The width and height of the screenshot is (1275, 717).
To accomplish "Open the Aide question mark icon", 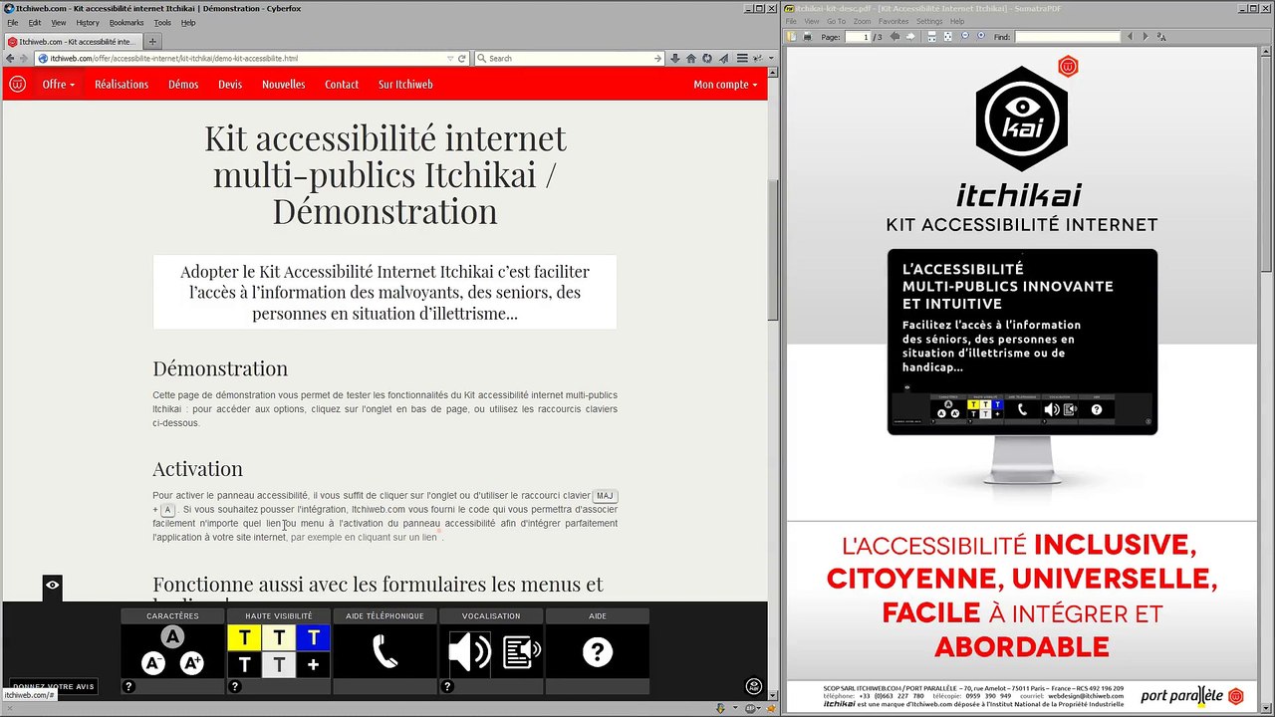I will [598, 652].
